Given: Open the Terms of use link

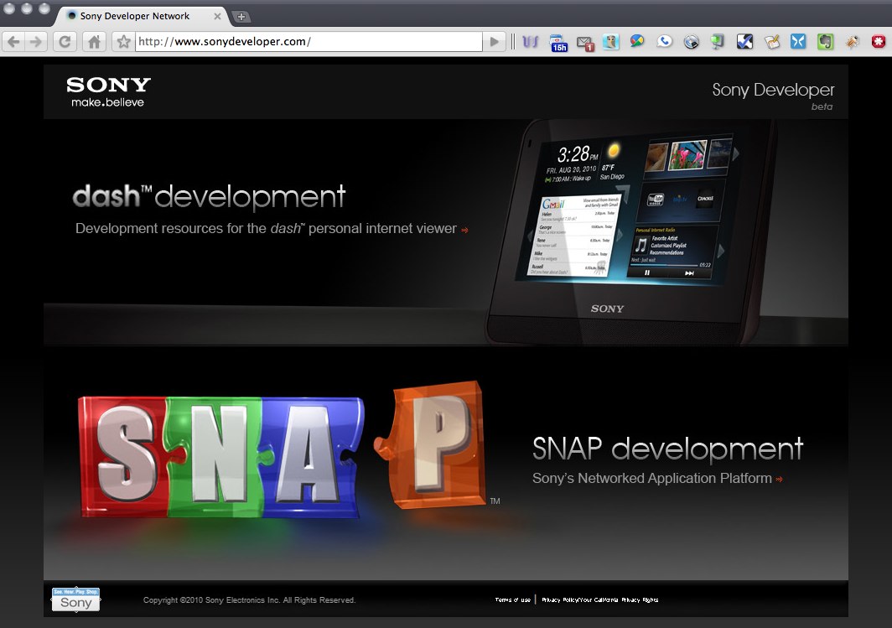Looking at the screenshot, I should (512, 599).
